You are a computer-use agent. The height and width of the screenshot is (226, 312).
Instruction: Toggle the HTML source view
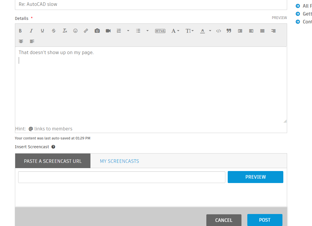[x=160, y=31]
